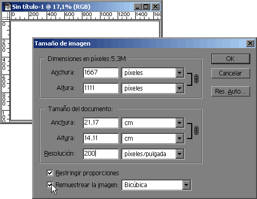Click the ruler origin corner box

click(x=6, y=16)
